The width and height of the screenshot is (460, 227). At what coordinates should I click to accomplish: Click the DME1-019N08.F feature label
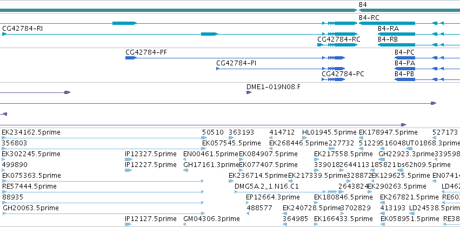coord(274,87)
